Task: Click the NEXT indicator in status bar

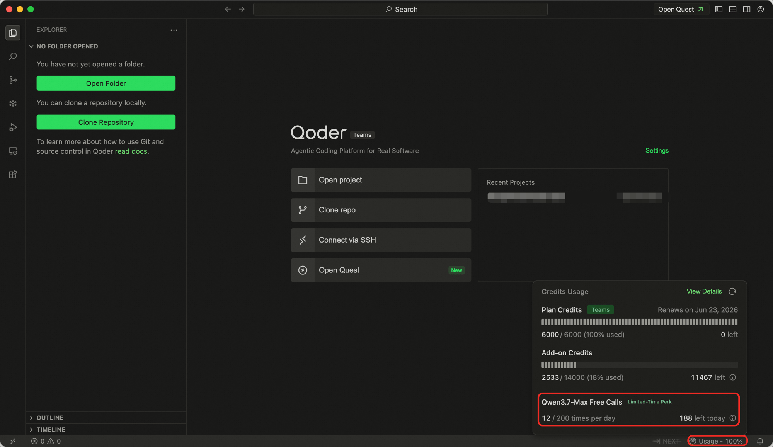Action: pos(666,441)
